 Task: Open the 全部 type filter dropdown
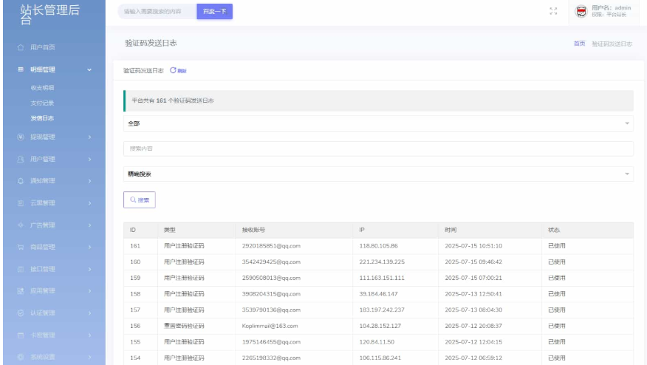[377, 123]
